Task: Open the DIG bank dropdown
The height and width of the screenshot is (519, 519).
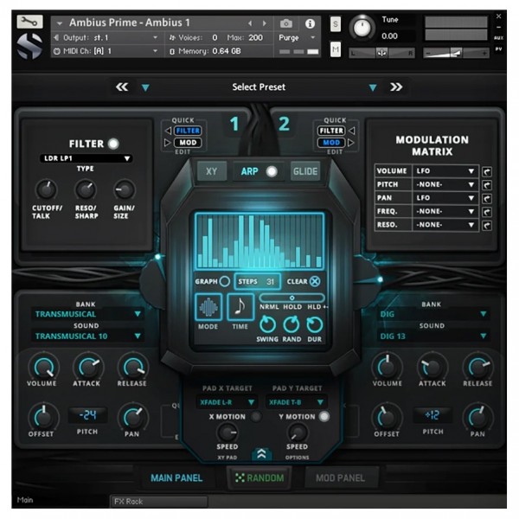Action: coord(433,314)
